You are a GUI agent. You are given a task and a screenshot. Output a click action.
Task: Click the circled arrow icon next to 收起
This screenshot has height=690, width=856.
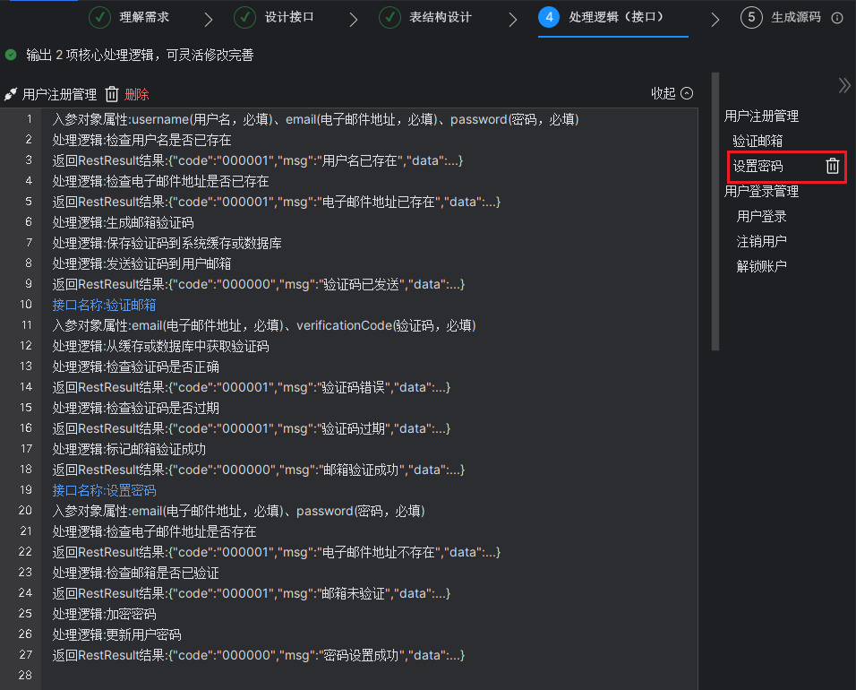[x=688, y=93]
